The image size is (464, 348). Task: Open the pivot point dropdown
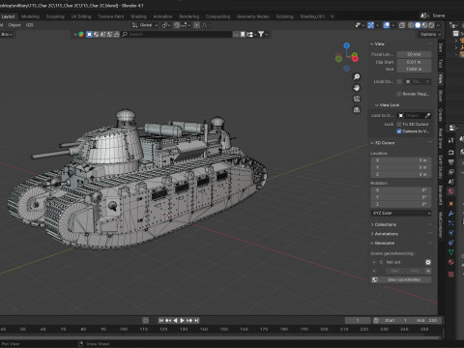point(166,25)
